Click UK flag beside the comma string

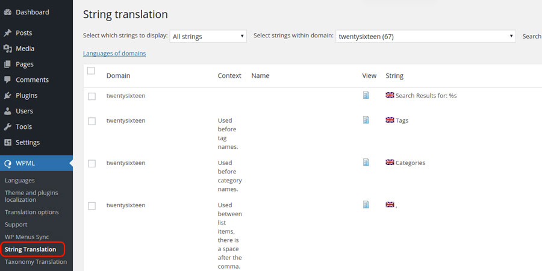point(390,205)
